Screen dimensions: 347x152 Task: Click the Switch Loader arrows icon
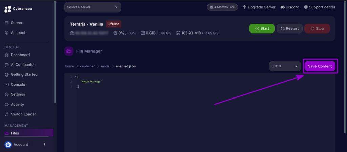tap(7, 114)
